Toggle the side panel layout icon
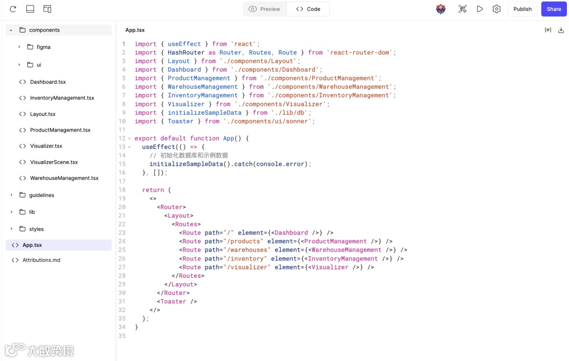This screenshot has width=569, height=361. tap(47, 9)
